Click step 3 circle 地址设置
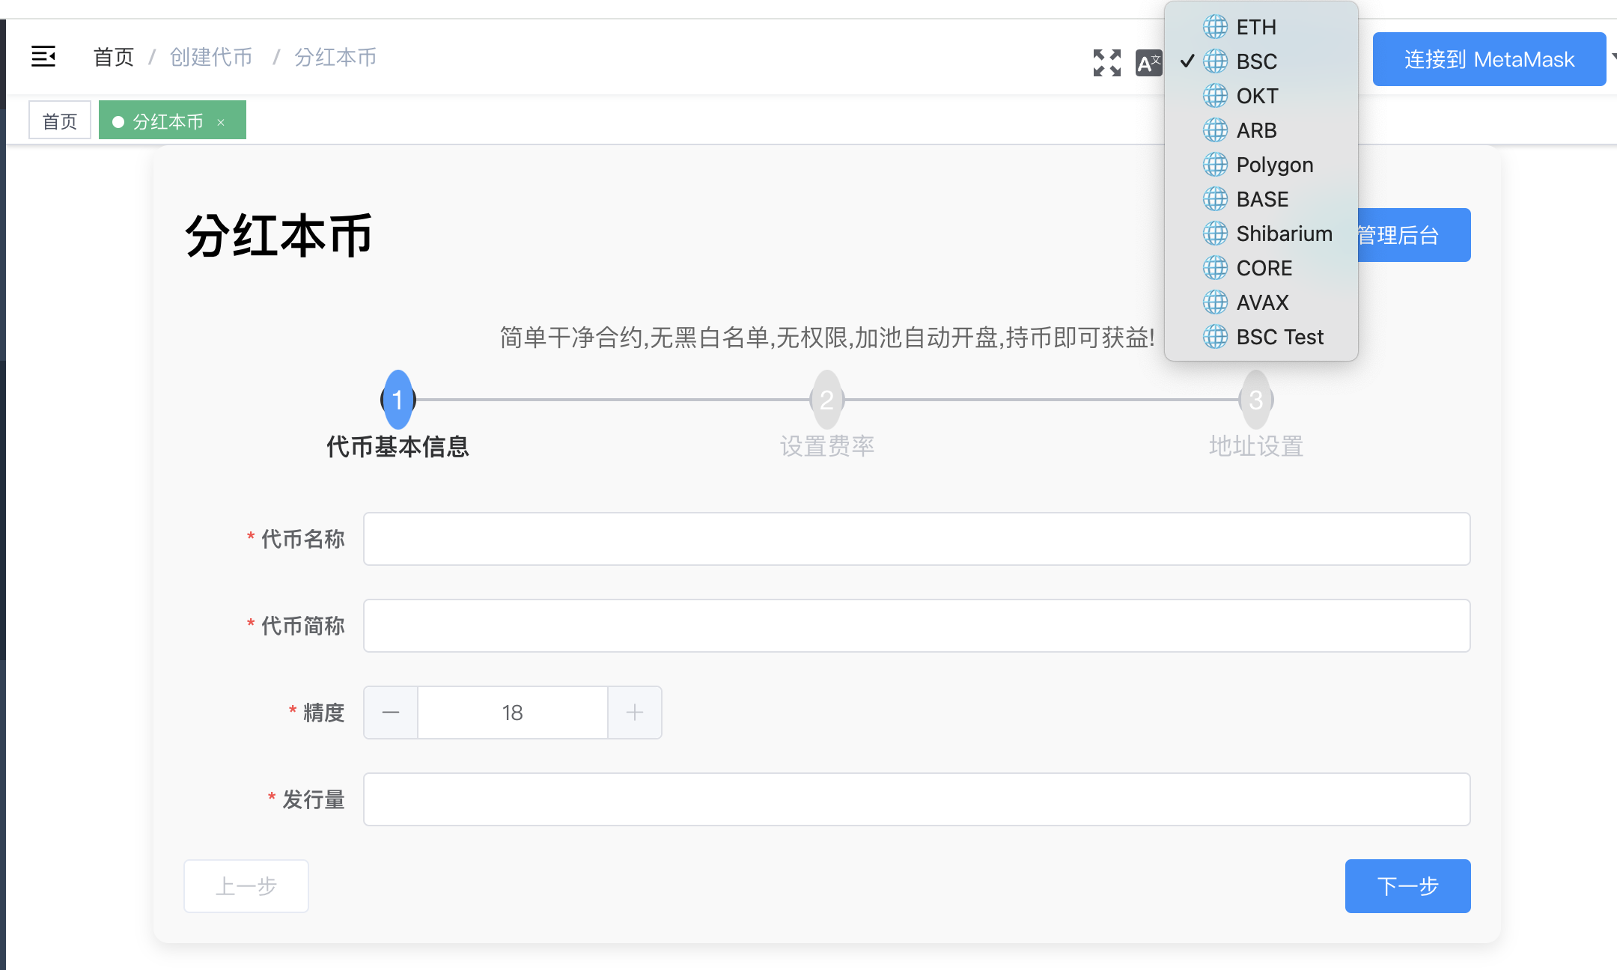Viewport: 1617px width, 970px height. point(1255,400)
